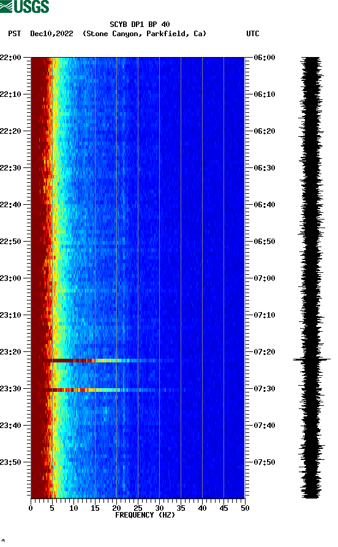Click the 0 Hz frequency axis label
338x547 pixels.
pos(31,508)
